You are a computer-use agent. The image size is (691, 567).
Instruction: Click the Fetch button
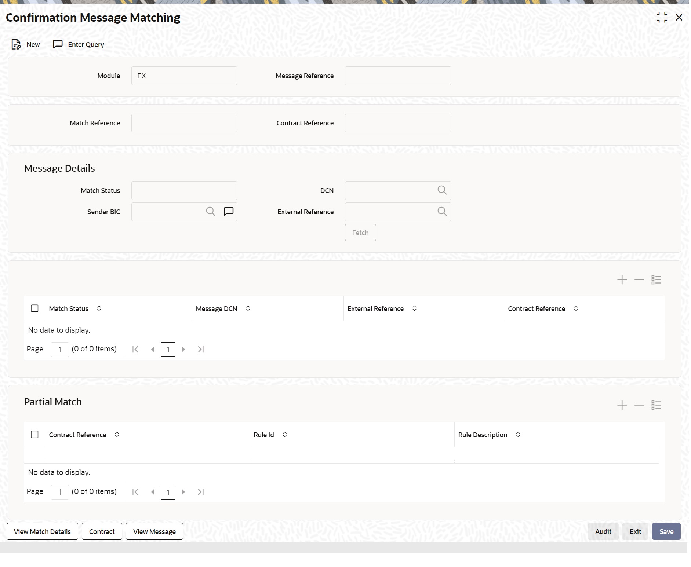coord(360,233)
